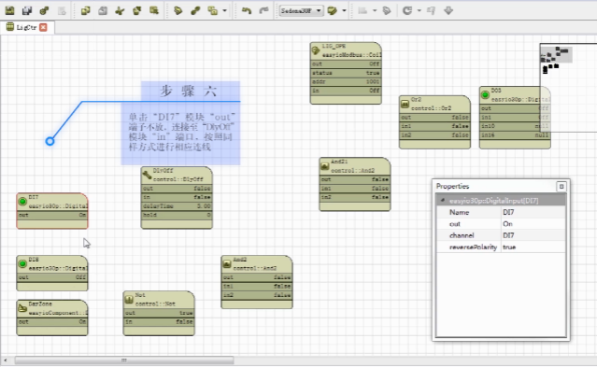Click the And2 block icon
This screenshot has height=367, width=597.
click(x=227, y=263)
